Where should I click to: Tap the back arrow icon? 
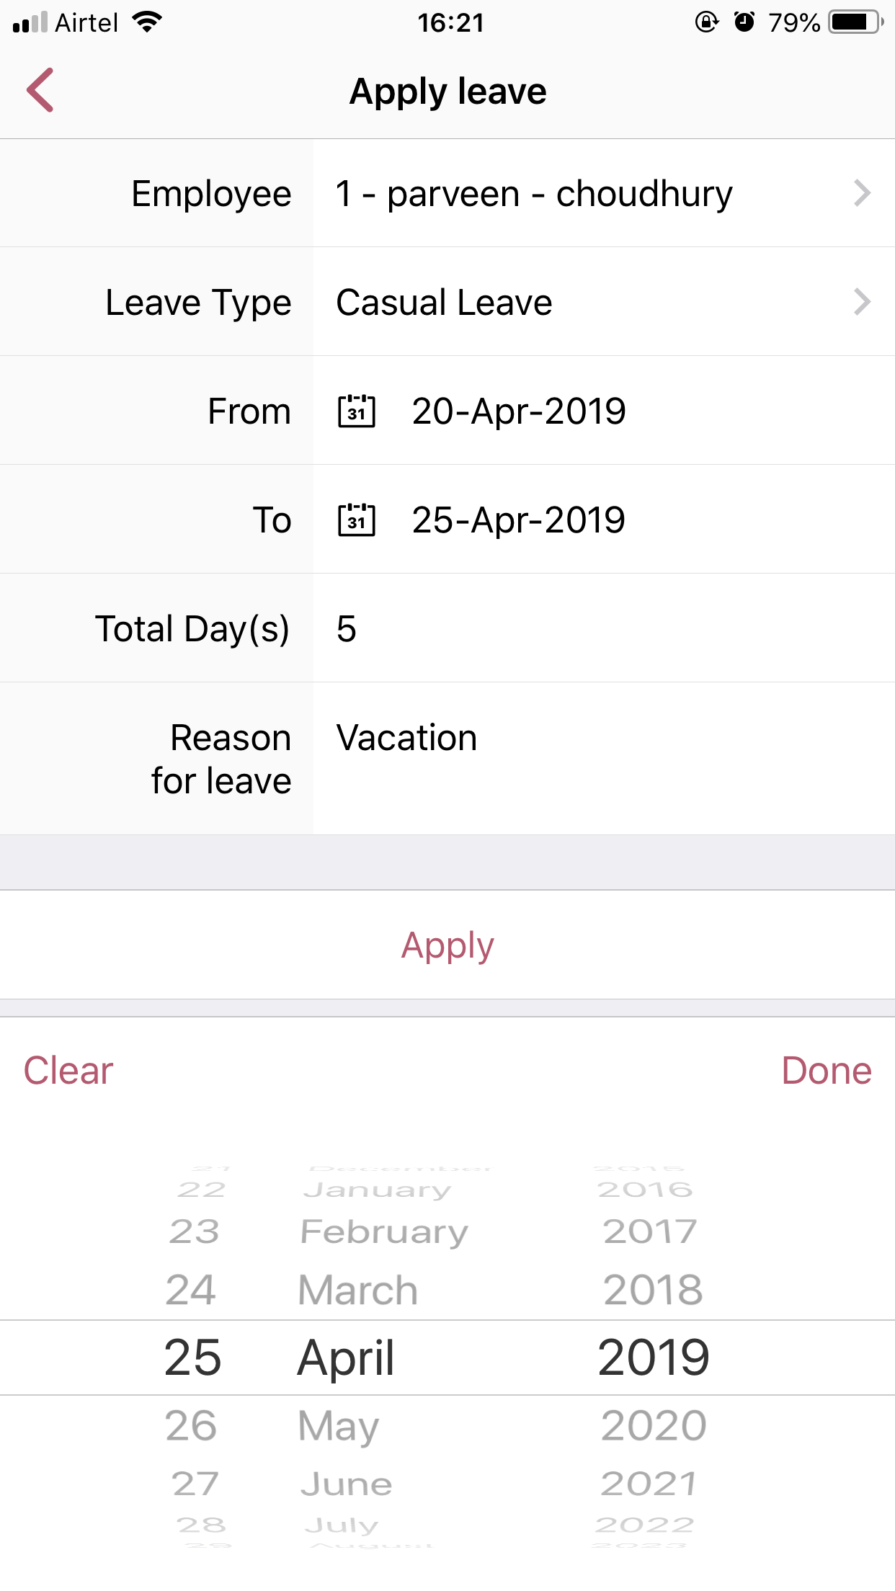click(x=40, y=91)
